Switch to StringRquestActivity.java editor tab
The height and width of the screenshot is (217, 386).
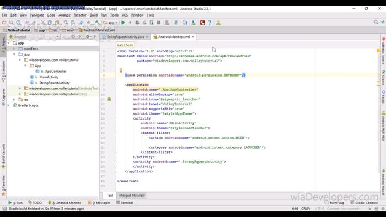click(125, 37)
